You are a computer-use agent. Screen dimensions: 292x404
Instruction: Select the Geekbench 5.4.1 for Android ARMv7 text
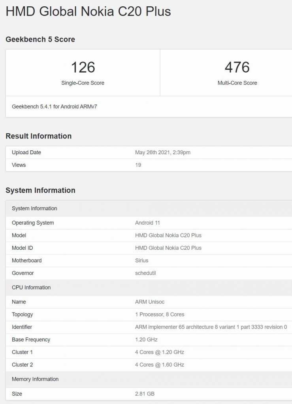[x=55, y=107]
